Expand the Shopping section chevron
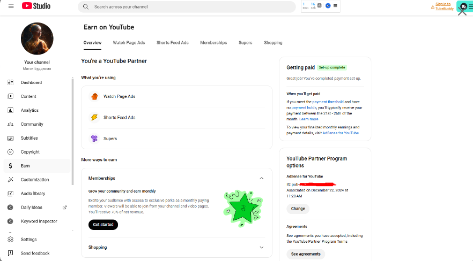 coord(262,248)
